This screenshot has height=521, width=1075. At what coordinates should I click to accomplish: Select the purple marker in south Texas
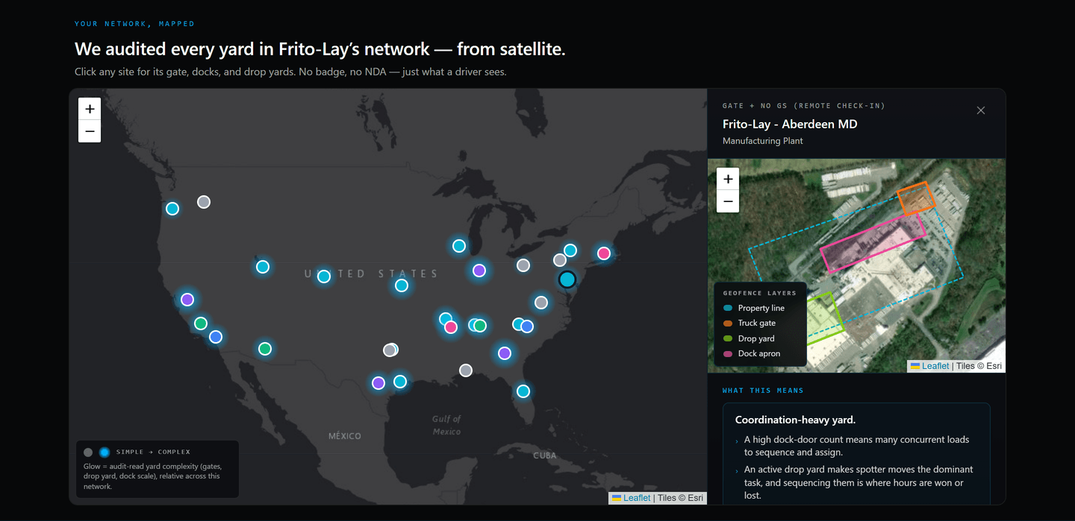coord(378,383)
